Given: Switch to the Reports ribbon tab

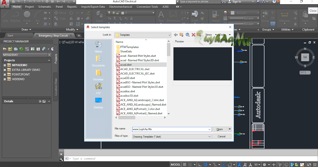Looking at the screenshot, I should 72,7.
